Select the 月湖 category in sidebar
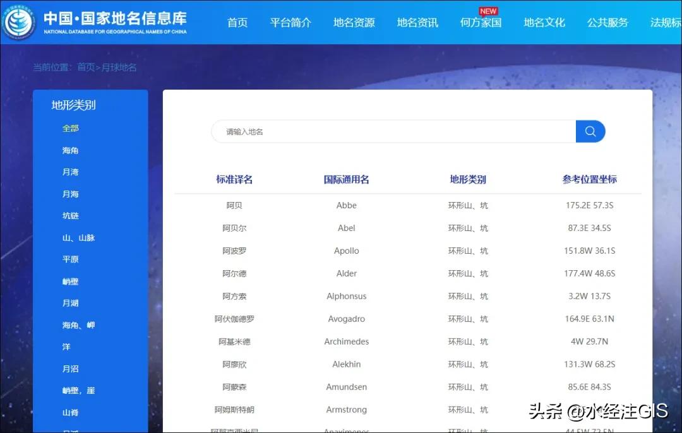 tap(71, 303)
